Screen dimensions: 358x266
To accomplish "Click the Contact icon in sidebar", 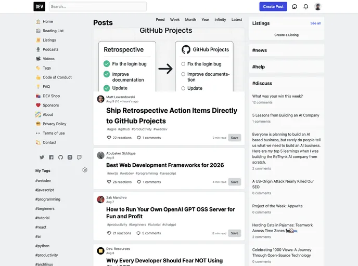I will coord(38,142).
